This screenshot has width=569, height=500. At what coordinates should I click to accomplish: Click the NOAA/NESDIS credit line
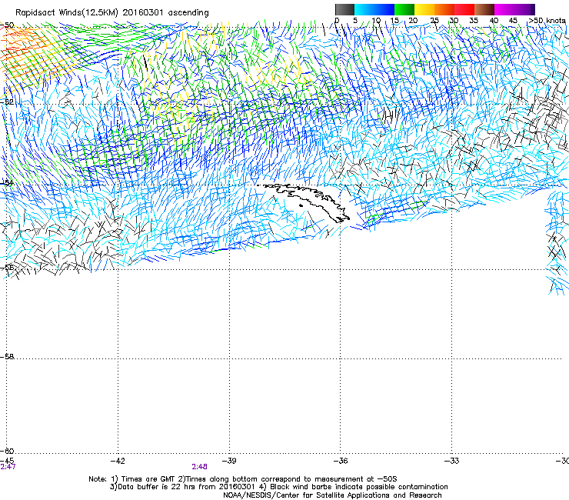click(x=332, y=495)
